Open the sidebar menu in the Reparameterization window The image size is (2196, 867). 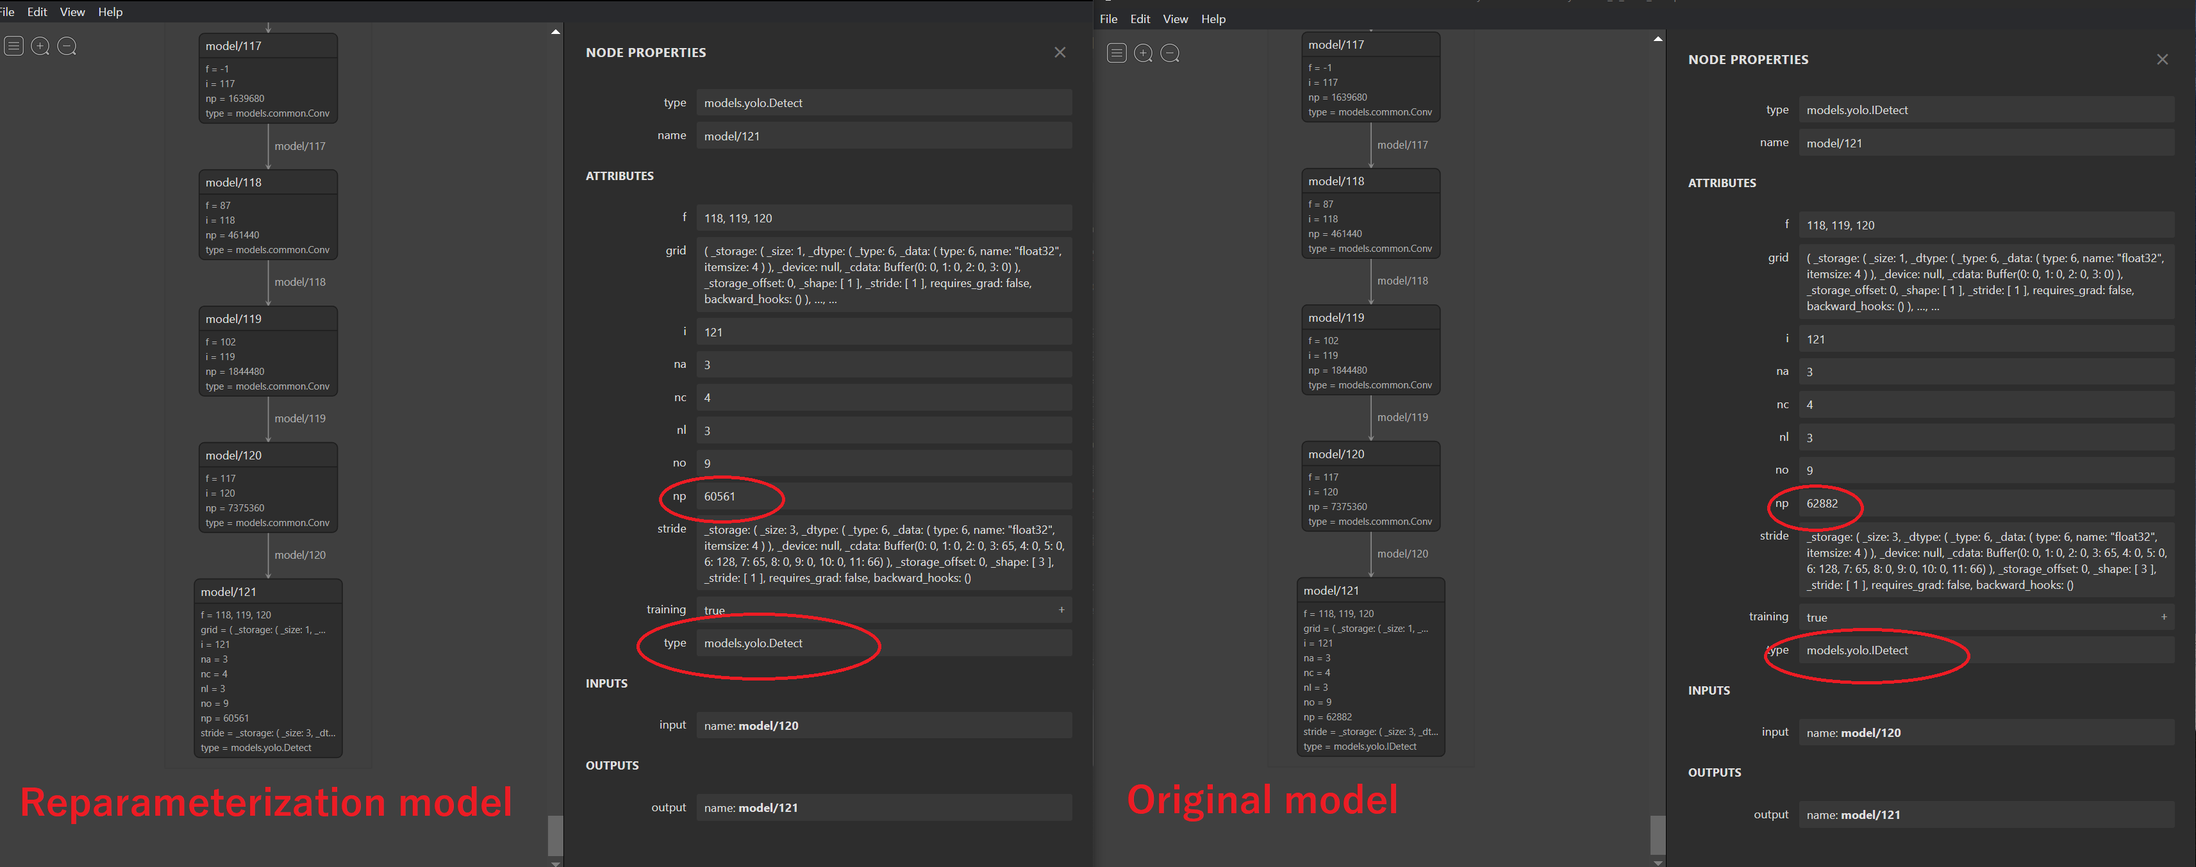tap(13, 46)
